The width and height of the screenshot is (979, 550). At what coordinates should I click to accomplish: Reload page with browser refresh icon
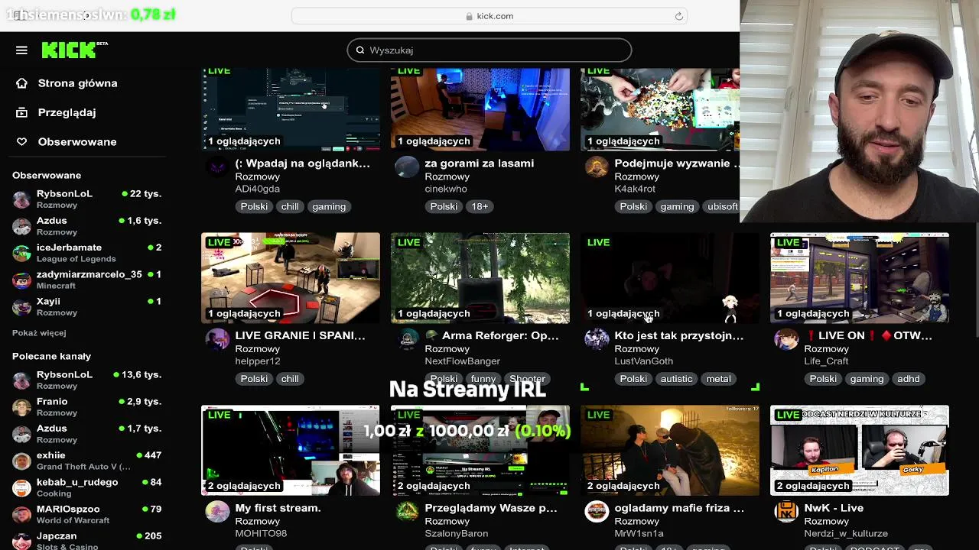[x=678, y=16]
